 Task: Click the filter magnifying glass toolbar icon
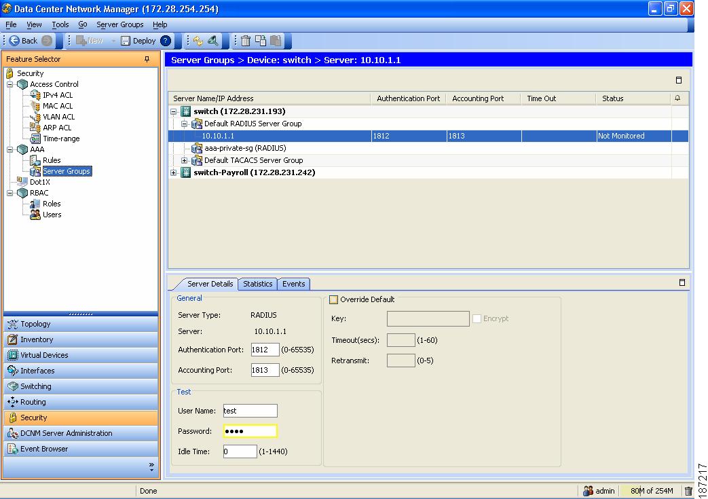pos(214,41)
